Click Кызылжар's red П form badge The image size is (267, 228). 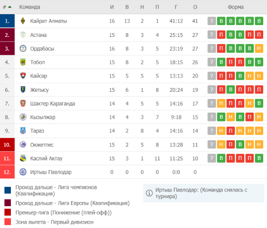(x=250, y=117)
